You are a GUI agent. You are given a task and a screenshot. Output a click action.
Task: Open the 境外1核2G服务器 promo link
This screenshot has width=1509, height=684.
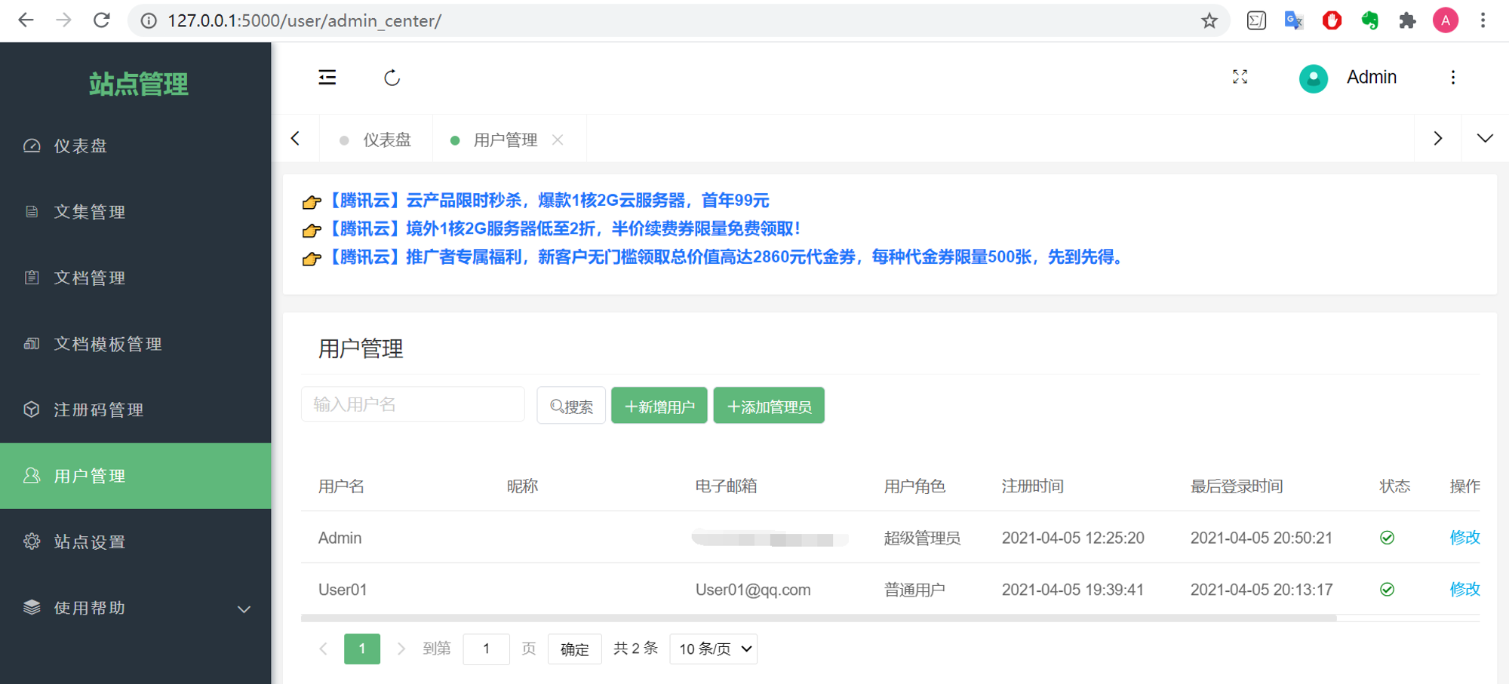[x=564, y=229]
